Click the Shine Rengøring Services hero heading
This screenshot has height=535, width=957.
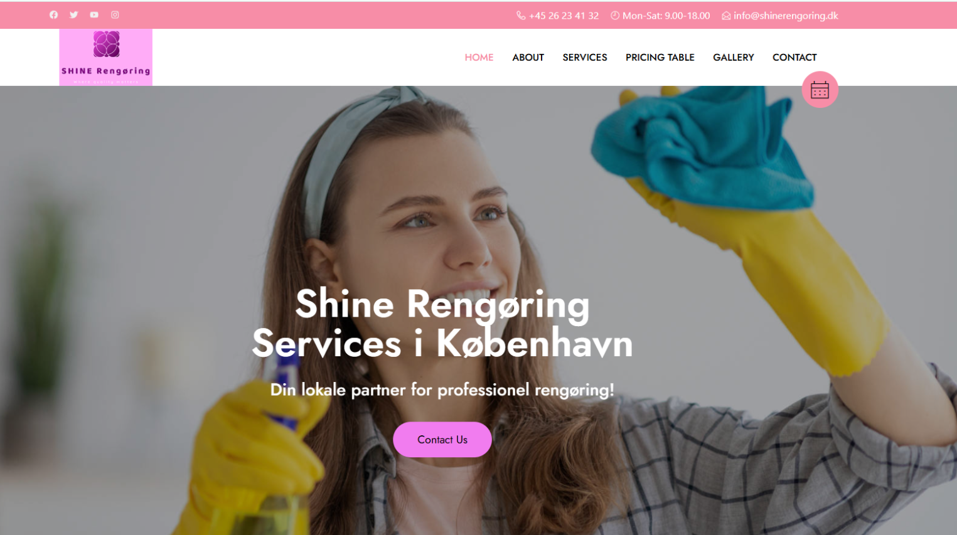442,324
